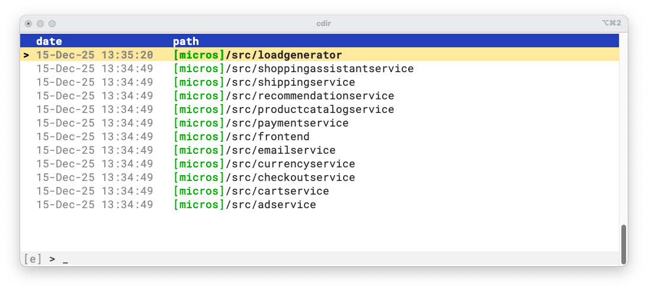This screenshot has height=291, width=648.
Task: Select the /src/currencyservice path
Action: click(x=290, y=164)
